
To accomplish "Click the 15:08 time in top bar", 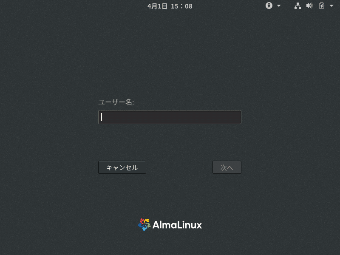I will (x=181, y=6).
